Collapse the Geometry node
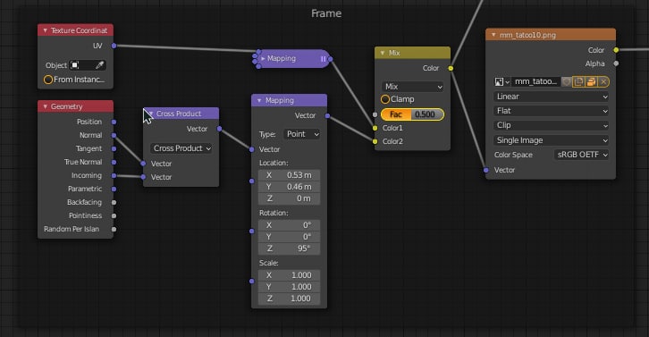This screenshot has height=337, width=649. 45,106
